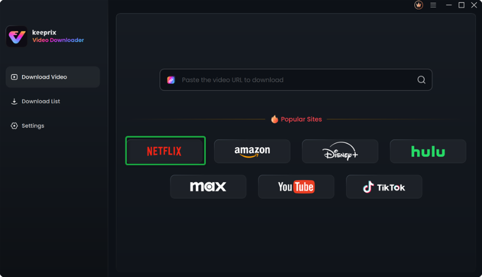Click the crown premium icon
Screen dimensions: 482x277
[x=418, y=5]
